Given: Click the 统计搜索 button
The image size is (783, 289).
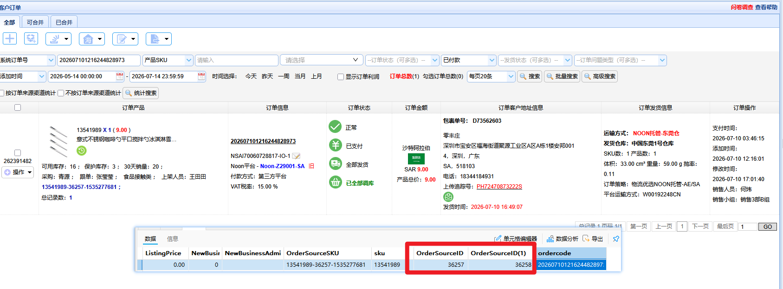Looking at the screenshot, I should click(x=141, y=93).
